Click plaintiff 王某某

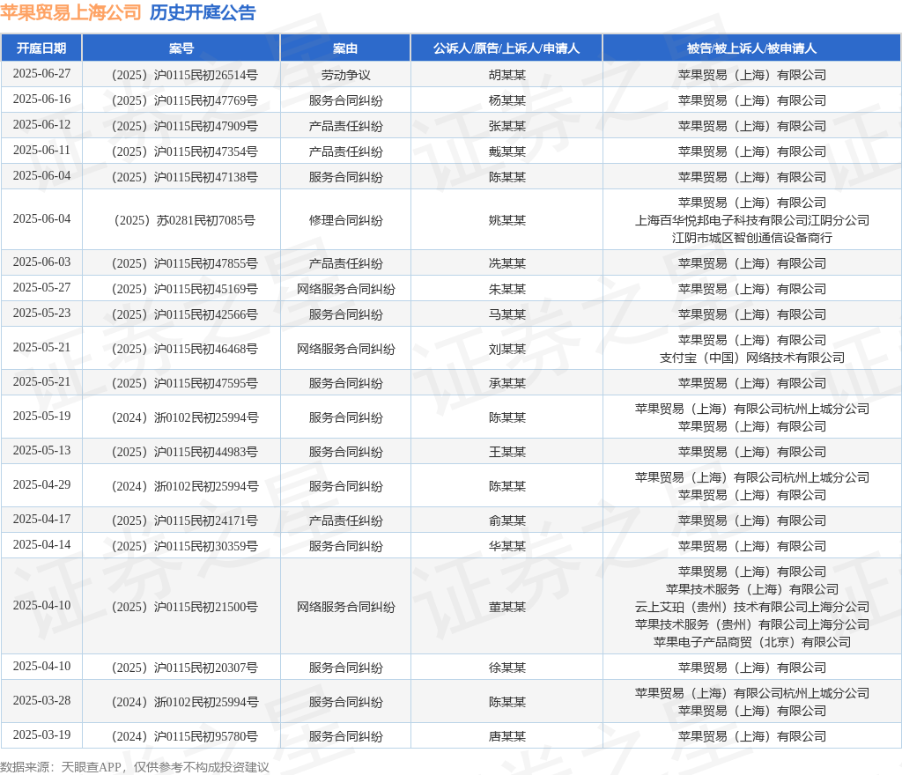506,452
